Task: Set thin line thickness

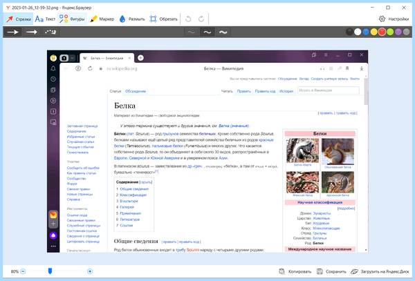Action: (191, 32)
